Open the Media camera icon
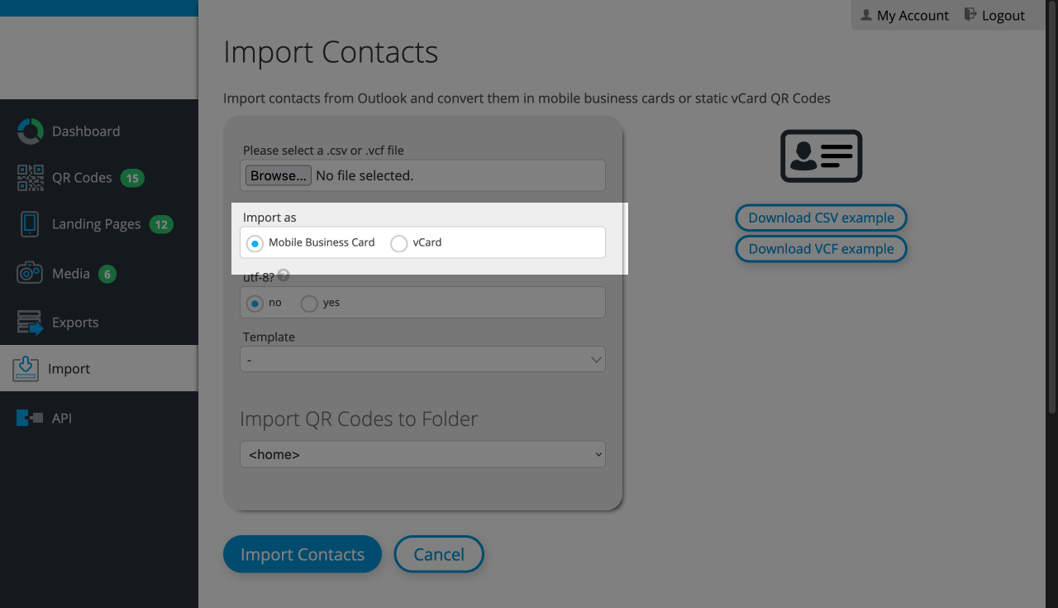This screenshot has width=1058, height=608. click(30, 273)
